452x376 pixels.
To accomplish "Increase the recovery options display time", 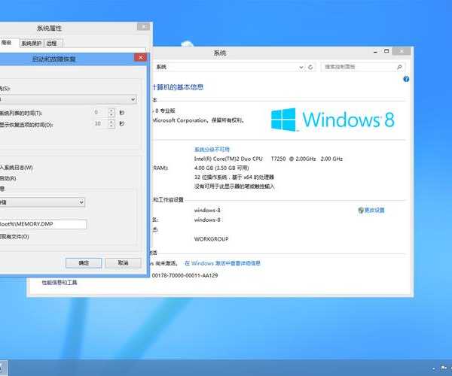I will 111,121.
